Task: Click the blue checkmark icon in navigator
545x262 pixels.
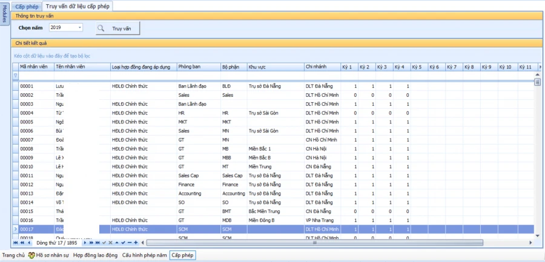Action: [x=123, y=243]
